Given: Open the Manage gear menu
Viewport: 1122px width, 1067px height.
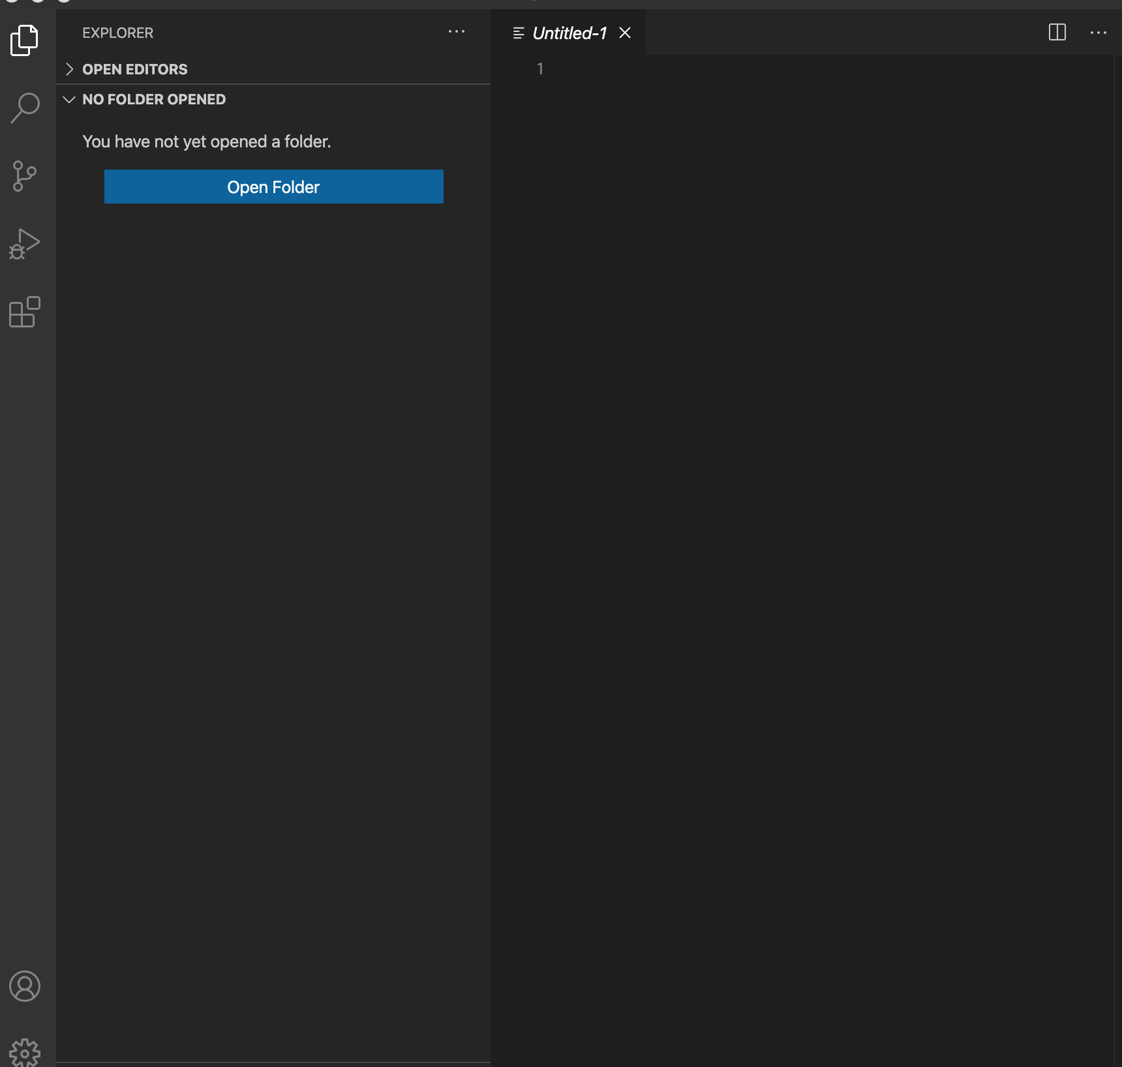Looking at the screenshot, I should (x=25, y=1053).
